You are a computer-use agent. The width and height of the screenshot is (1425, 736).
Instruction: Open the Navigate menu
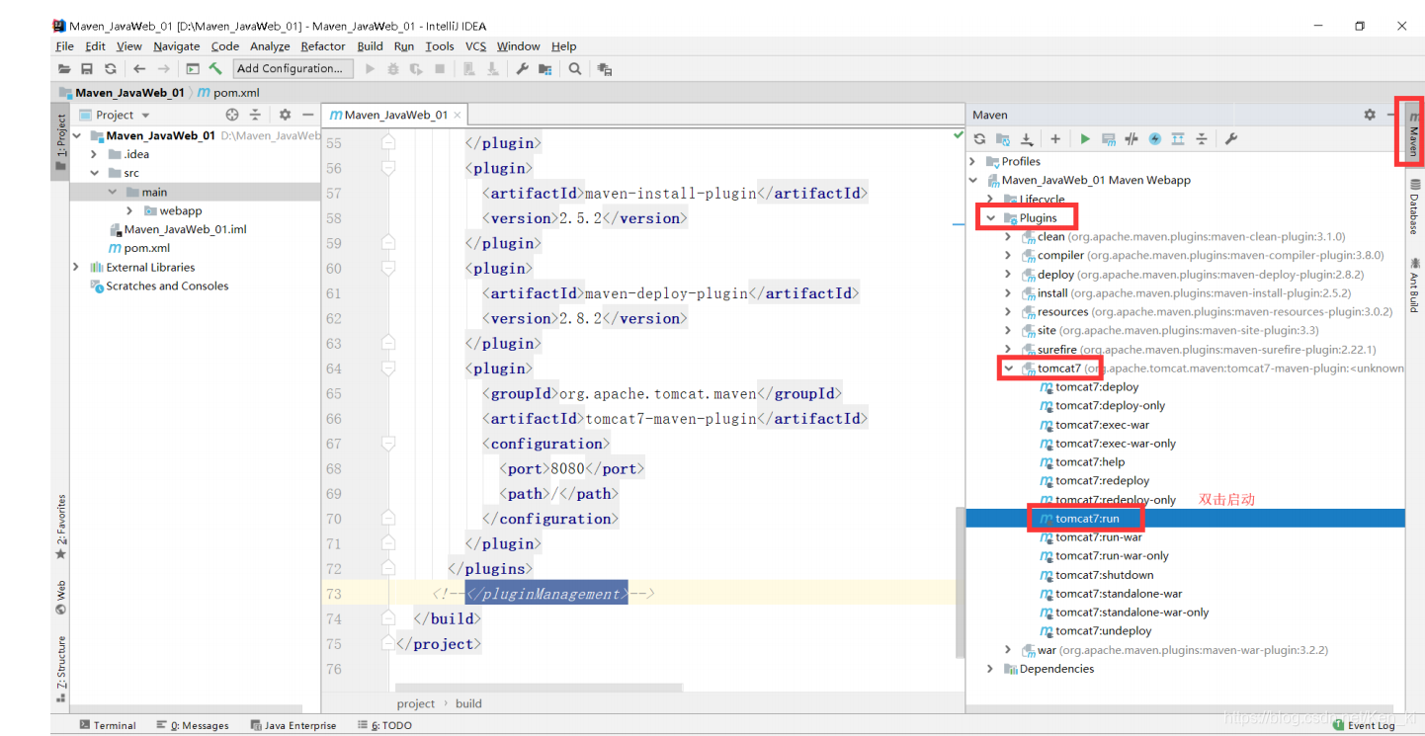coord(177,46)
